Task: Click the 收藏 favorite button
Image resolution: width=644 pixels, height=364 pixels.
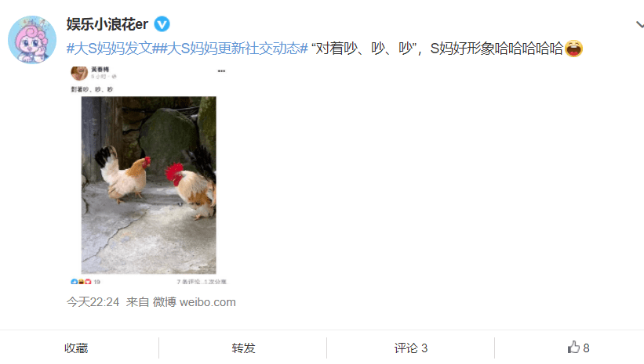Action: (x=76, y=348)
